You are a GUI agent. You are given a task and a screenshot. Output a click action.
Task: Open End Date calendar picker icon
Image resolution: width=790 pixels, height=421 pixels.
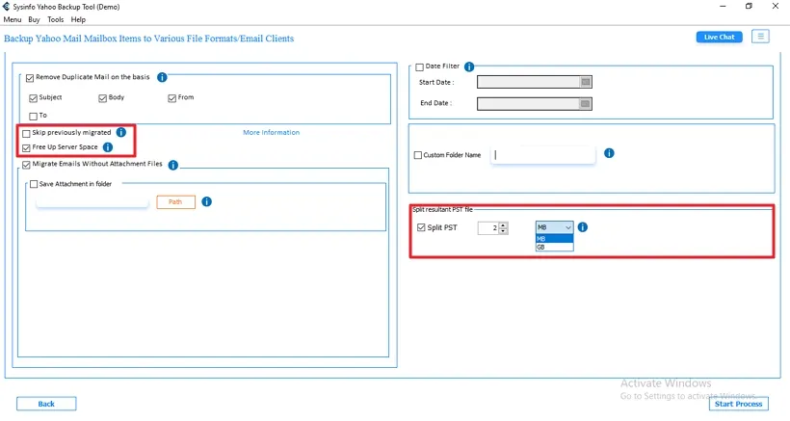(585, 104)
